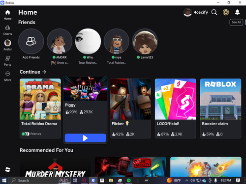Image resolution: width=246 pixels, height=184 pixels.
Task: Open Total Roblox Drama game thumbnail
Action: [x=40, y=99]
